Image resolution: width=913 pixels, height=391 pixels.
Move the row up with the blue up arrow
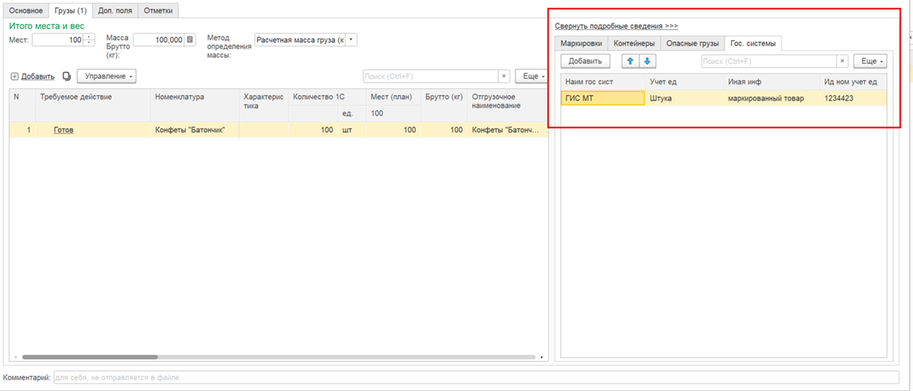click(630, 61)
